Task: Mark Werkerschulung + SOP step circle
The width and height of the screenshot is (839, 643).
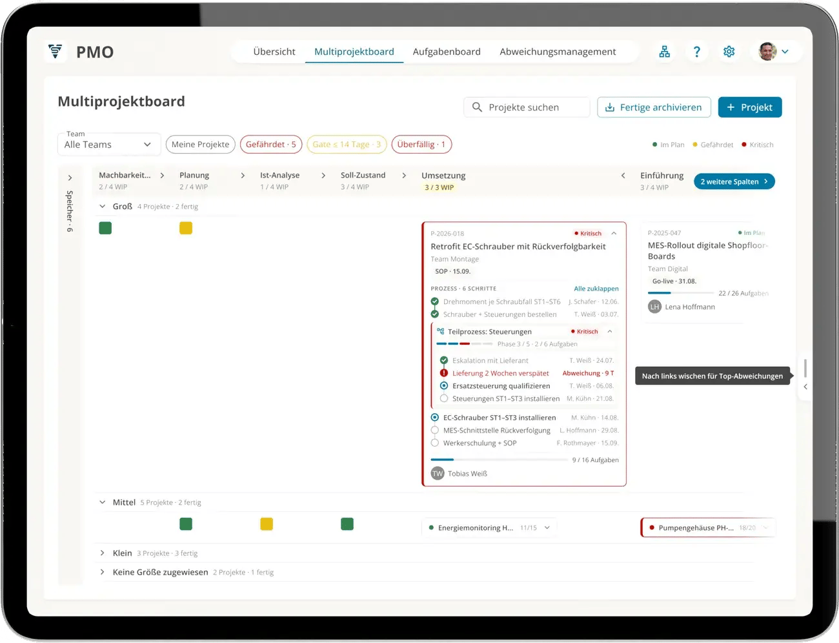Action: click(435, 443)
